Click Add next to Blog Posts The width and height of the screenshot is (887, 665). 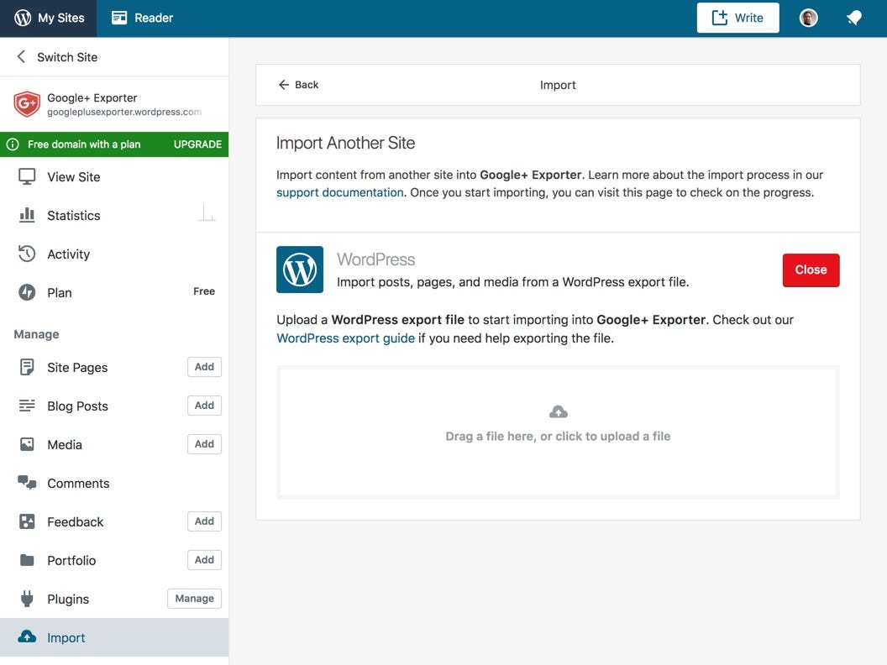tap(204, 406)
